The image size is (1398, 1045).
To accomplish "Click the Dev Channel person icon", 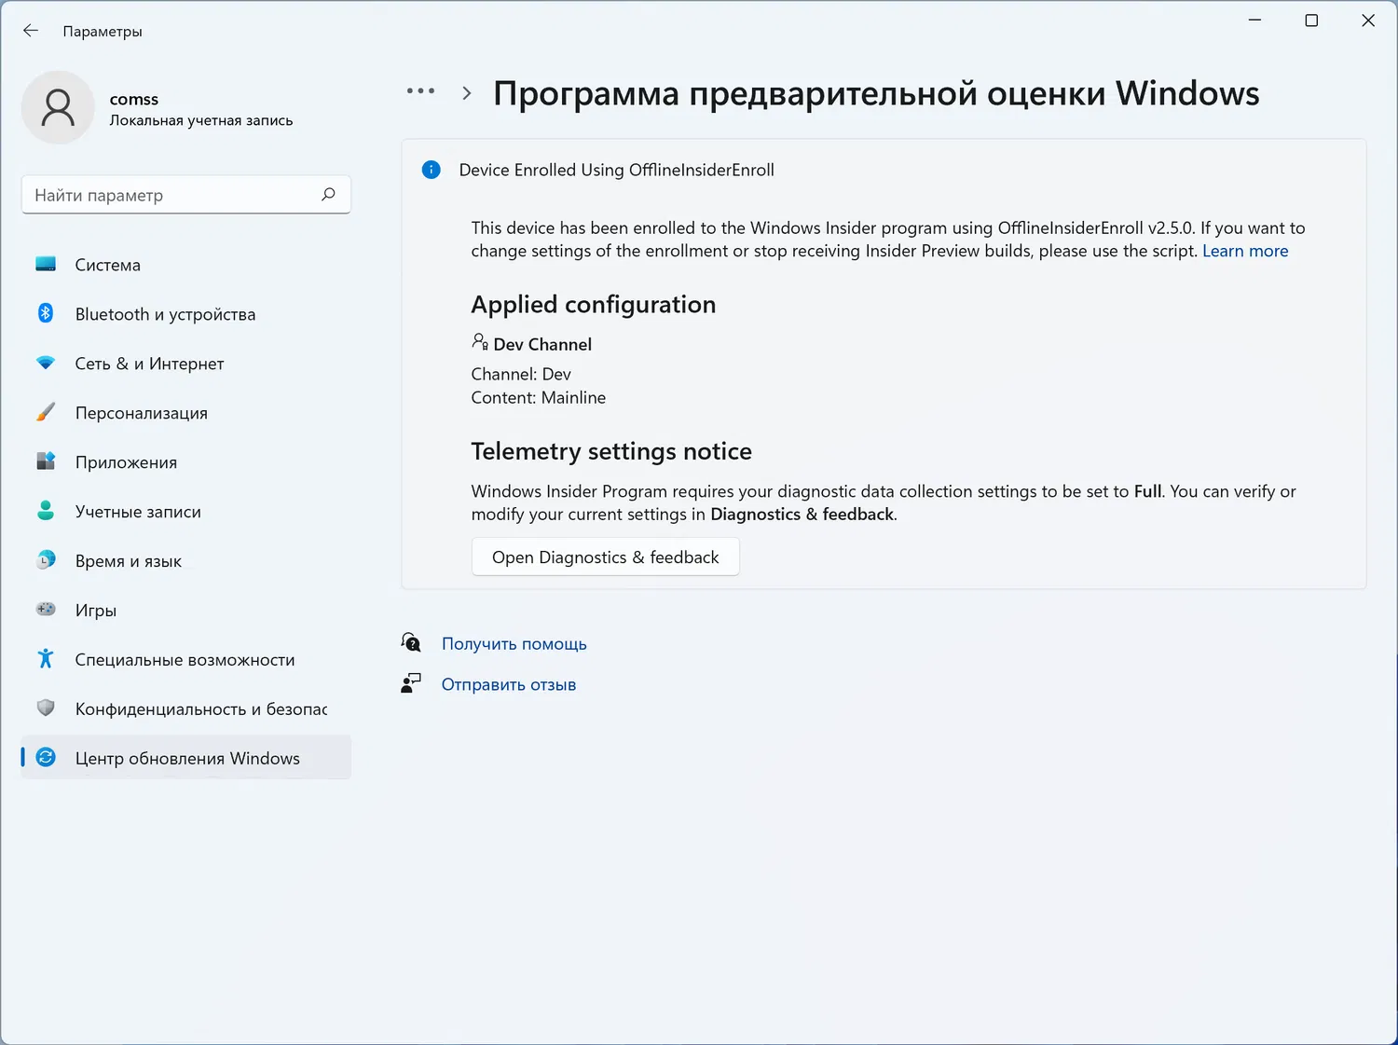I will tap(480, 342).
